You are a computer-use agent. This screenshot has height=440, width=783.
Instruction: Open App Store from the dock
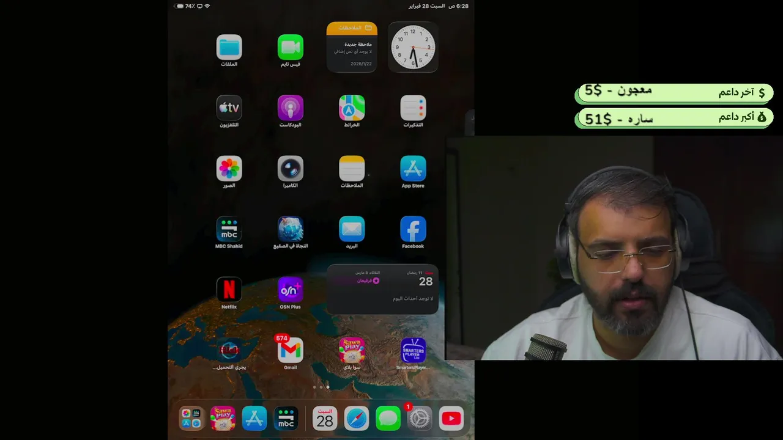254,419
